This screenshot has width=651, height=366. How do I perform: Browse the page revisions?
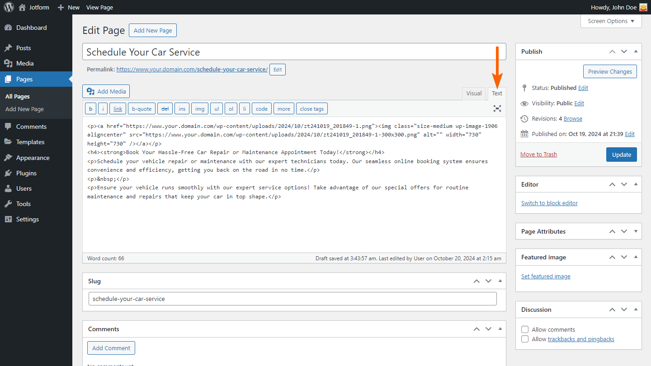[573, 118]
